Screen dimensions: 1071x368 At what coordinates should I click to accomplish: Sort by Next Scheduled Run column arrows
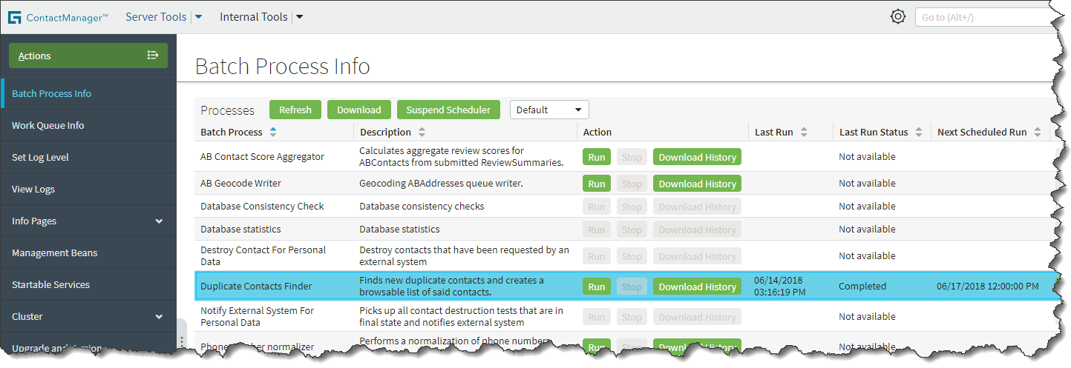1038,133
